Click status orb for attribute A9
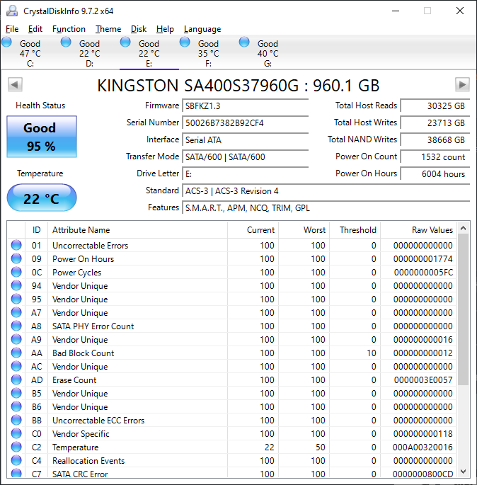Screen dimensions: 477x485 [16, 339]
